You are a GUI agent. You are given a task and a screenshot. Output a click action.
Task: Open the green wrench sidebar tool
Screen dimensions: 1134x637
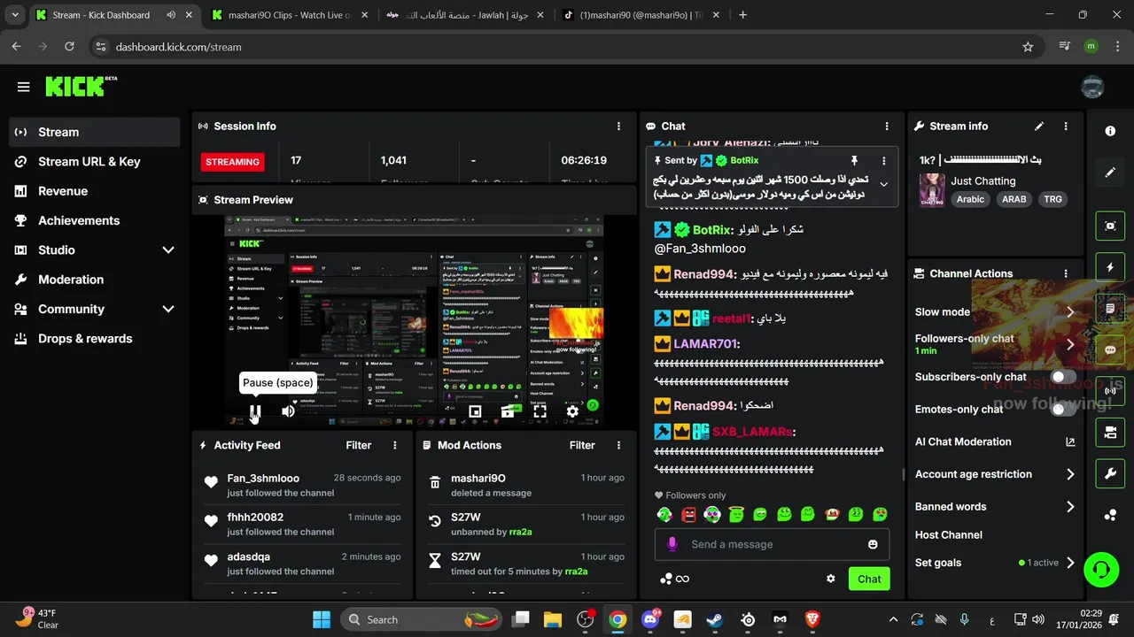tap(1110, 473)
